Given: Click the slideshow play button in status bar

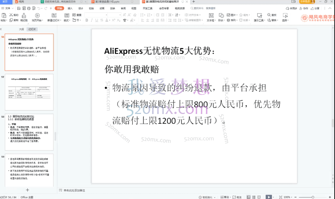Looking at the screenshot, I should click(x=269, y=197).
